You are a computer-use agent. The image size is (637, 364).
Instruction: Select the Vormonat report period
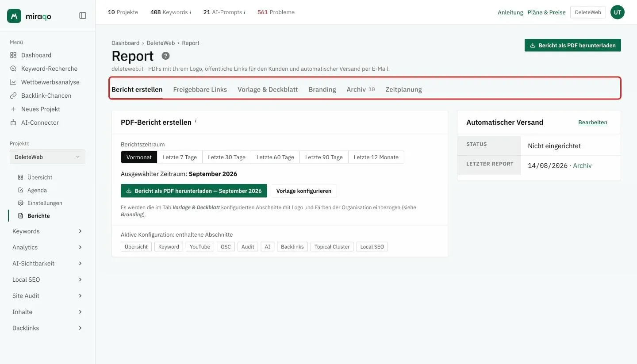pos(139,157)
